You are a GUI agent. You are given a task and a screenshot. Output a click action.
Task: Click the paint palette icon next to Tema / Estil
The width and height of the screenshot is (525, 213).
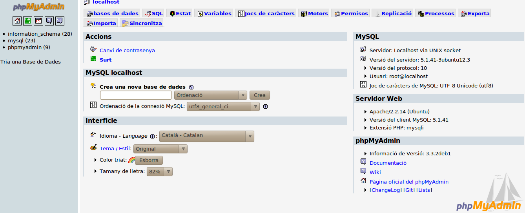pos(93,147)
